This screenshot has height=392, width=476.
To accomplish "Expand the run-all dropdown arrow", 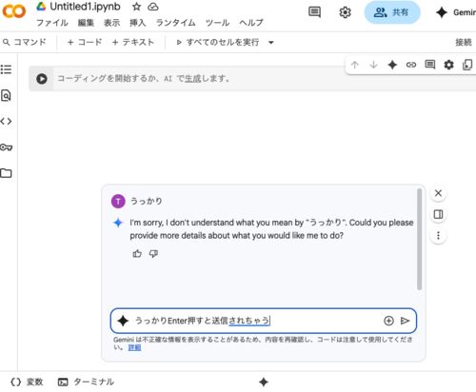I will click(271, 42).
